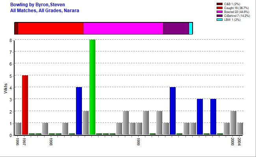The image size is (256, 157).
Task: Click the 'Bowling by Byron,Steven' title
Action: [37, 5]
